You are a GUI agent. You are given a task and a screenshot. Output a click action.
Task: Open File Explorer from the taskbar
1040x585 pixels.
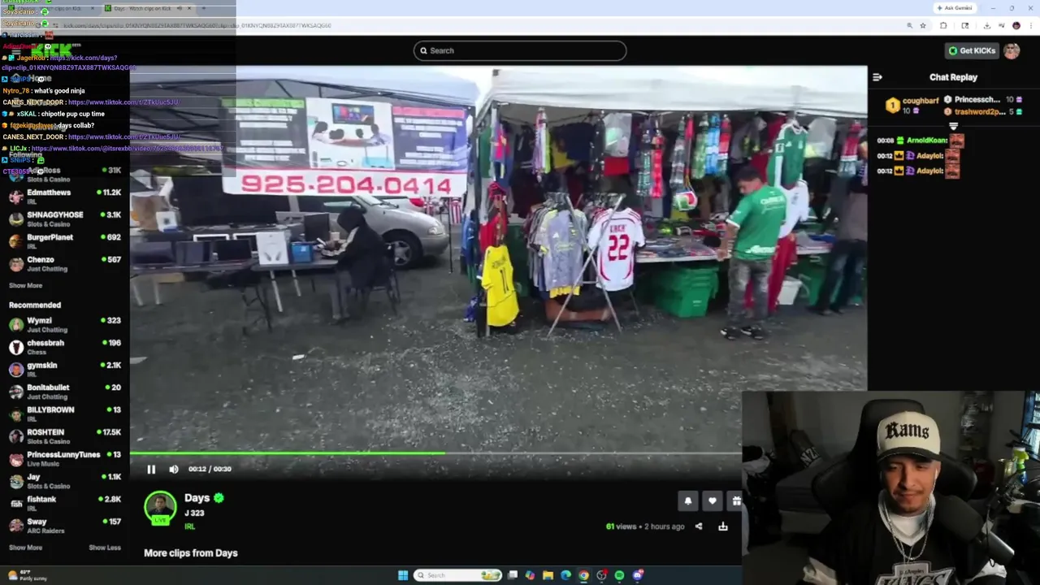pos(548,575)
